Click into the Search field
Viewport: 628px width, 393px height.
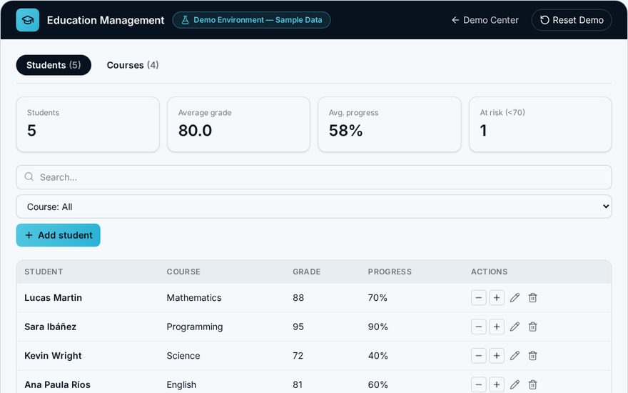click(313, 177)
